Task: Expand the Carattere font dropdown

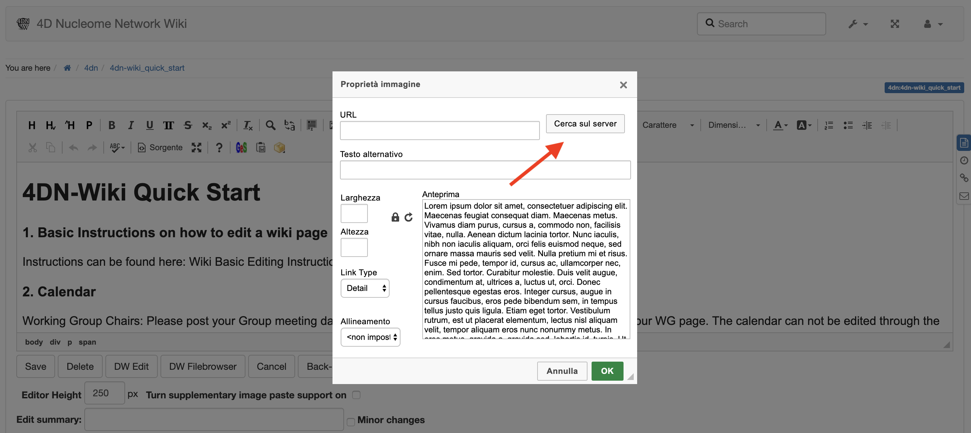Action: 668,125
